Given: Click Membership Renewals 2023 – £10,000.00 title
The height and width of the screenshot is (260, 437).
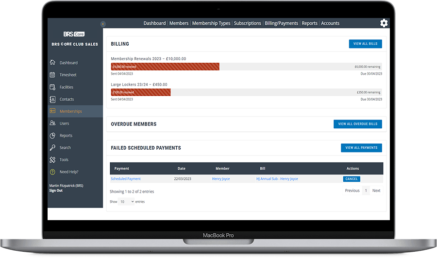Looking at the screenshot, I should click(x=148, y=59).
